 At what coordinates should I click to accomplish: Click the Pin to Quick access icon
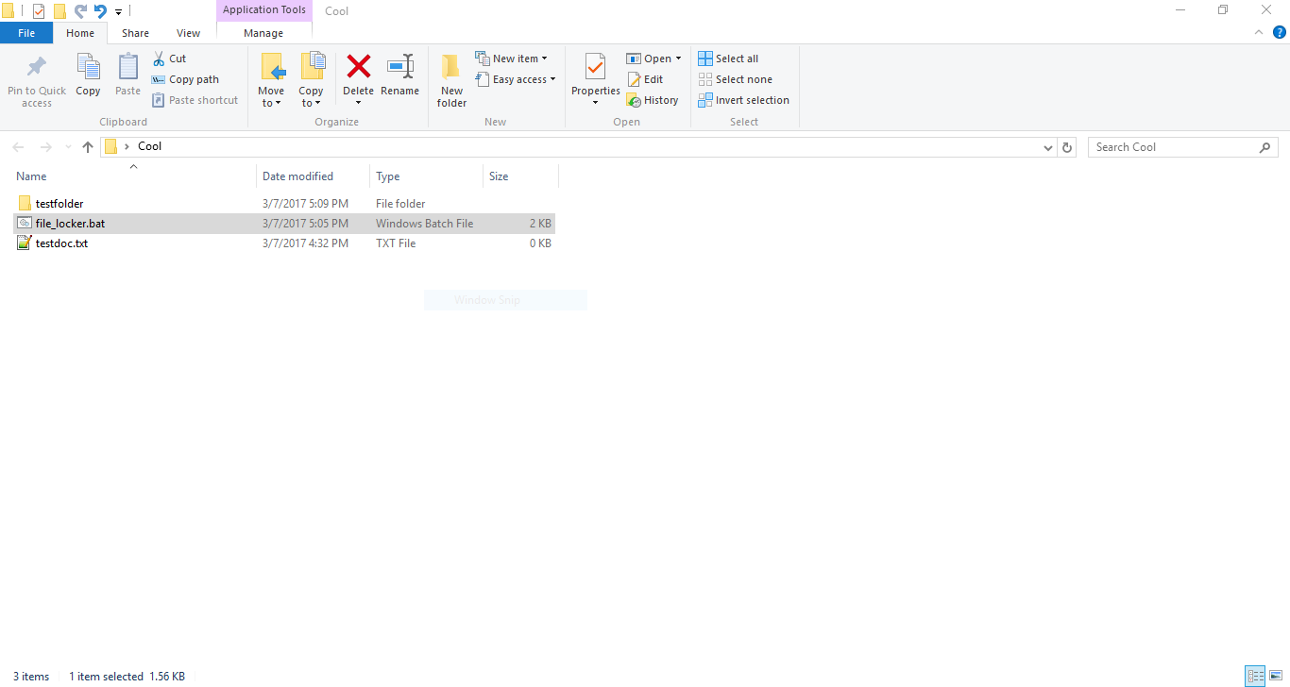pos(36,79)
